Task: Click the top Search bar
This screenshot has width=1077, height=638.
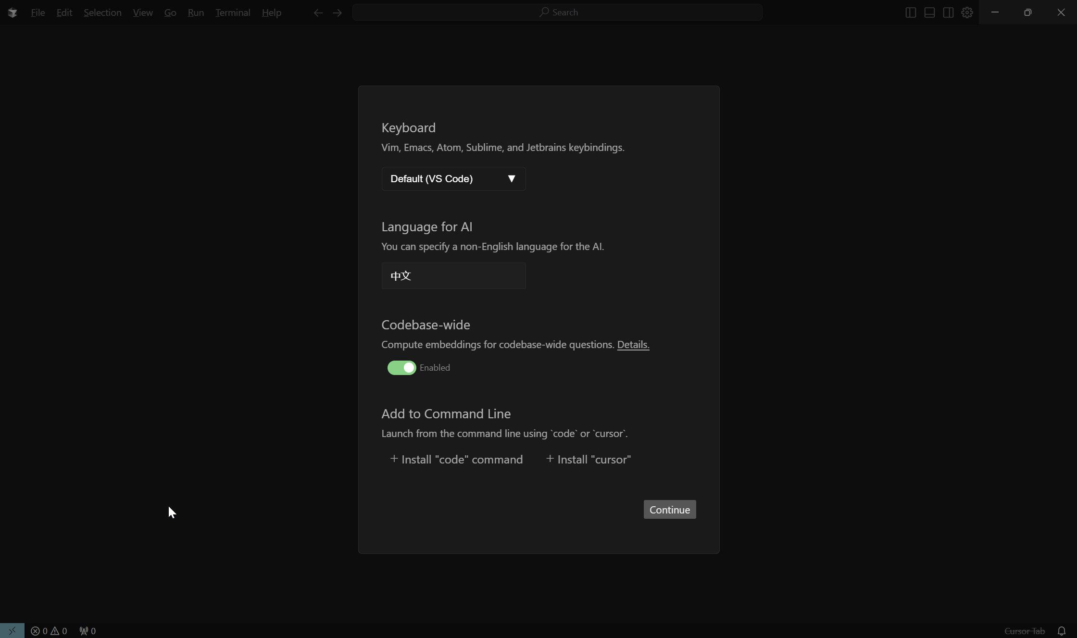Action: coord(557,13)
